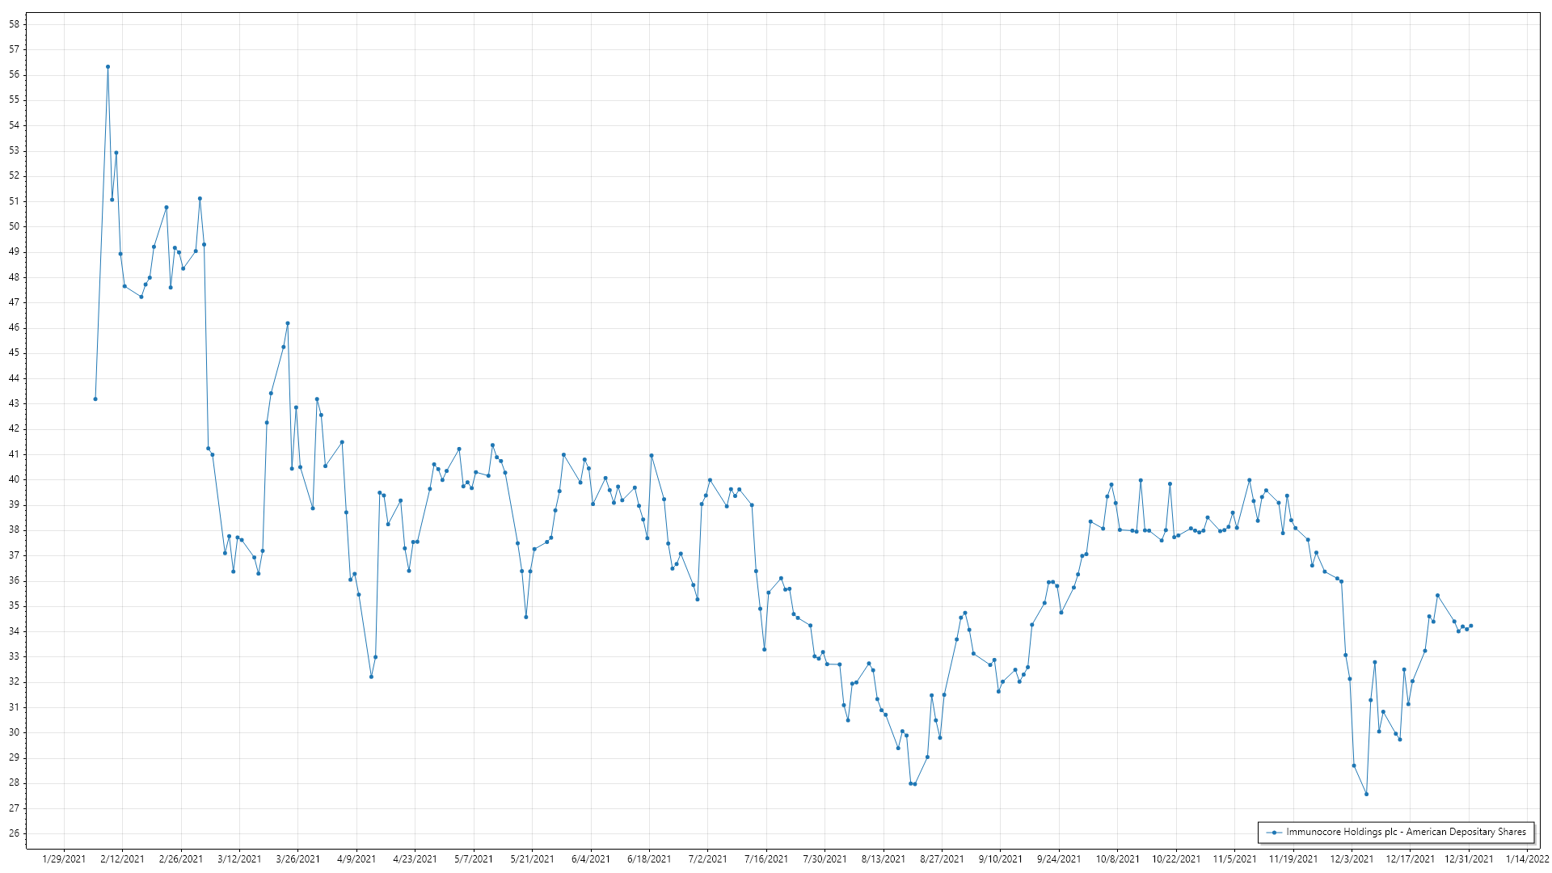The width and height of the screenshot is (1552, 873).
Task: Click the 46.2 peak point in late March
Action: [288, 323]
